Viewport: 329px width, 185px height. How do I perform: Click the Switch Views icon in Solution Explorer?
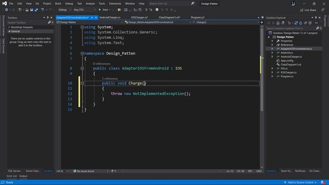[x=283, y=23]
